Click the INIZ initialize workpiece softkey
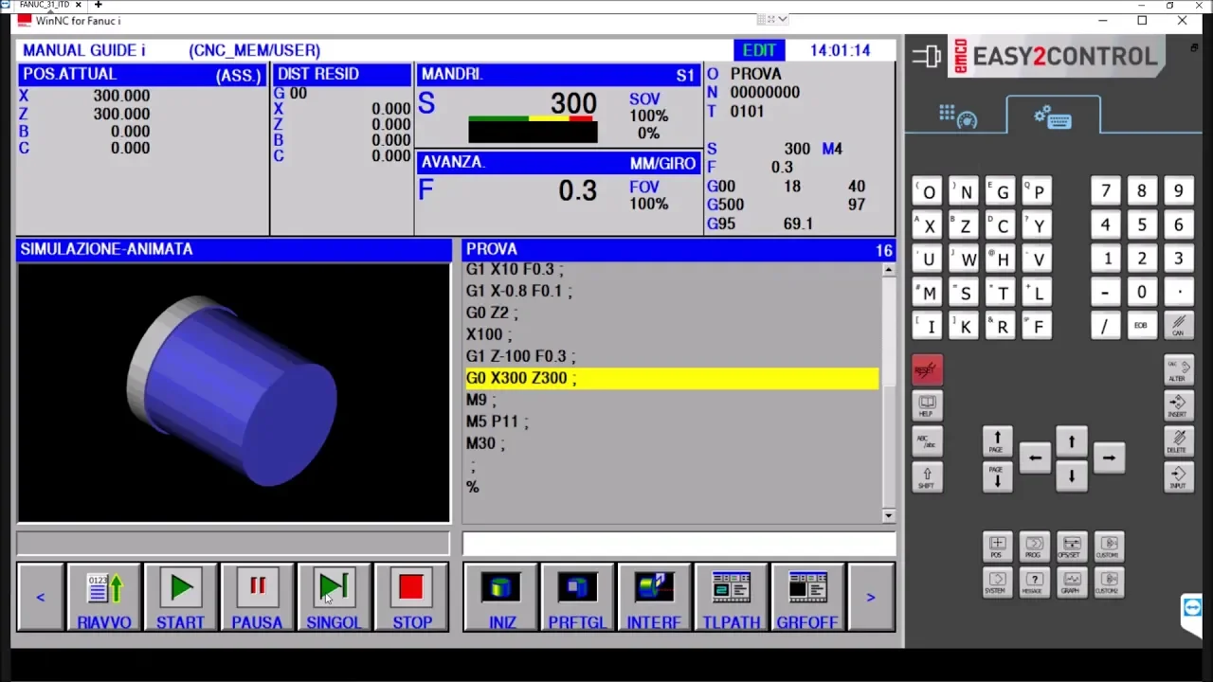This screenshot has height=682, width=1213. tap(501, 598)
